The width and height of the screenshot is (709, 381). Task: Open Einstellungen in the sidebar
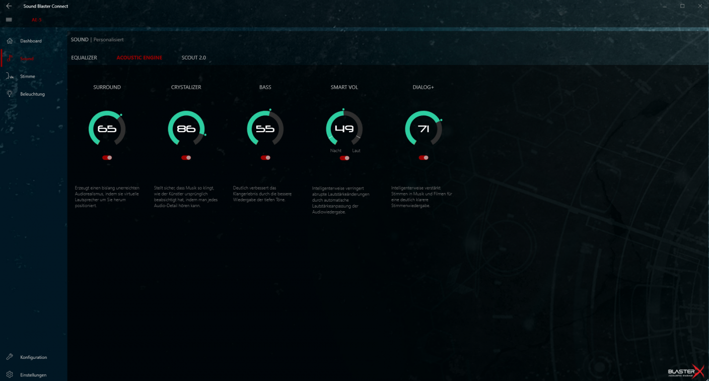point(33,375)
